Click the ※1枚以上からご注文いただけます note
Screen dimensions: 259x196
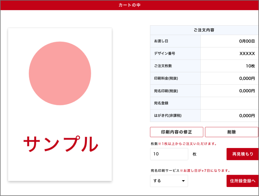coord(187,144)
